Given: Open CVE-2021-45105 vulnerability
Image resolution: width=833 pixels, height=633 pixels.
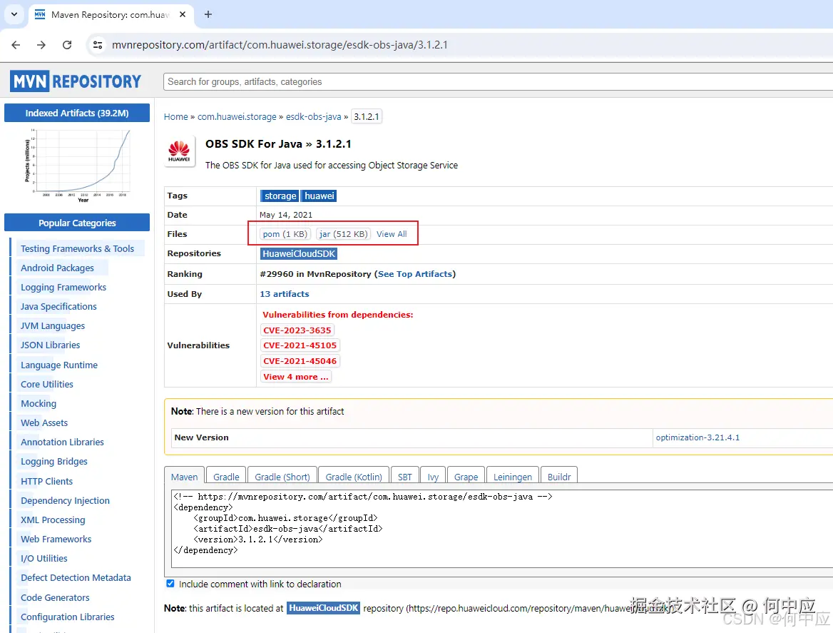Looking at the screenshot, I should pyautogui.click(x=300, y=345).
